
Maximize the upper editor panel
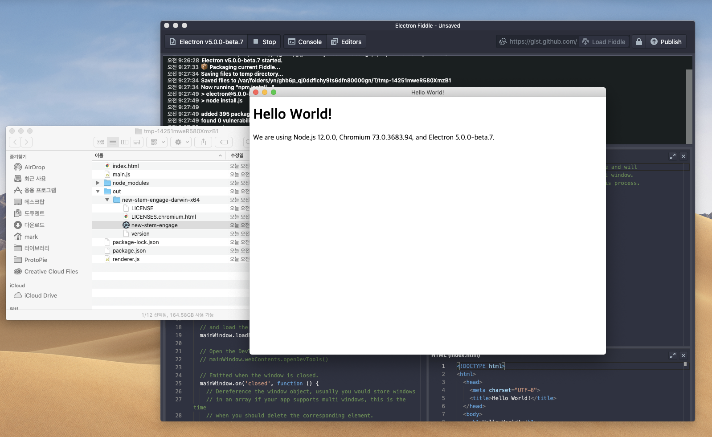click(673, 156)
